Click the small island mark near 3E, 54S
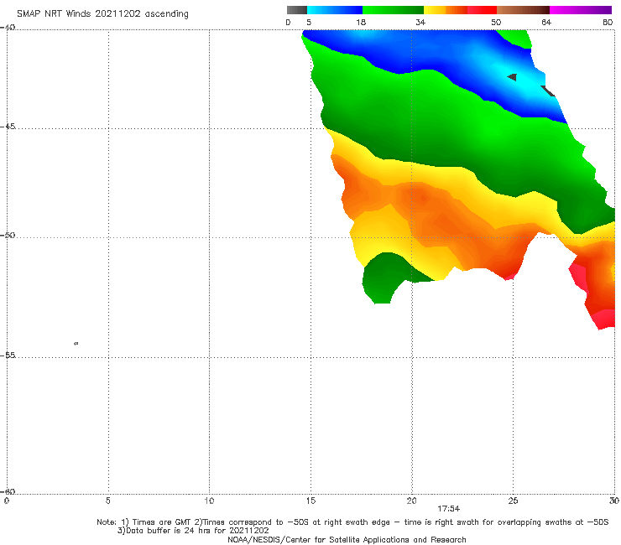The image size is (621, 545). [76, 344]
